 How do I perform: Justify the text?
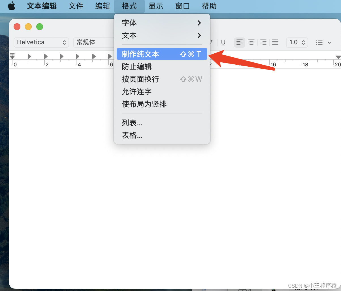(275, 43)
